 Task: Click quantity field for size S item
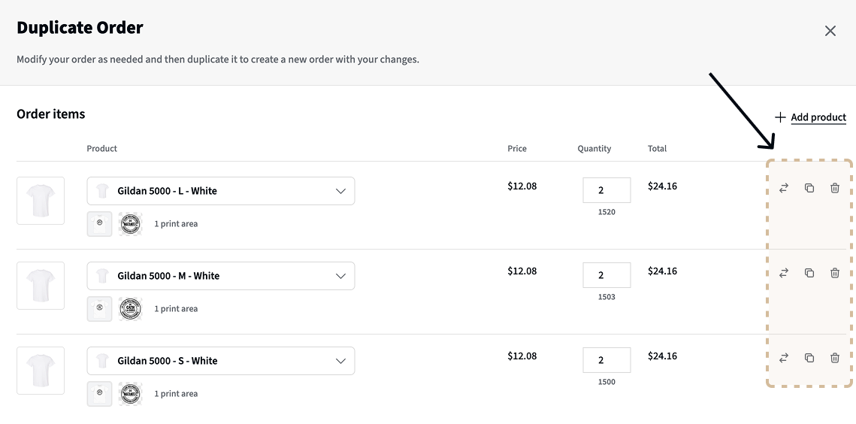coord(606,361)
